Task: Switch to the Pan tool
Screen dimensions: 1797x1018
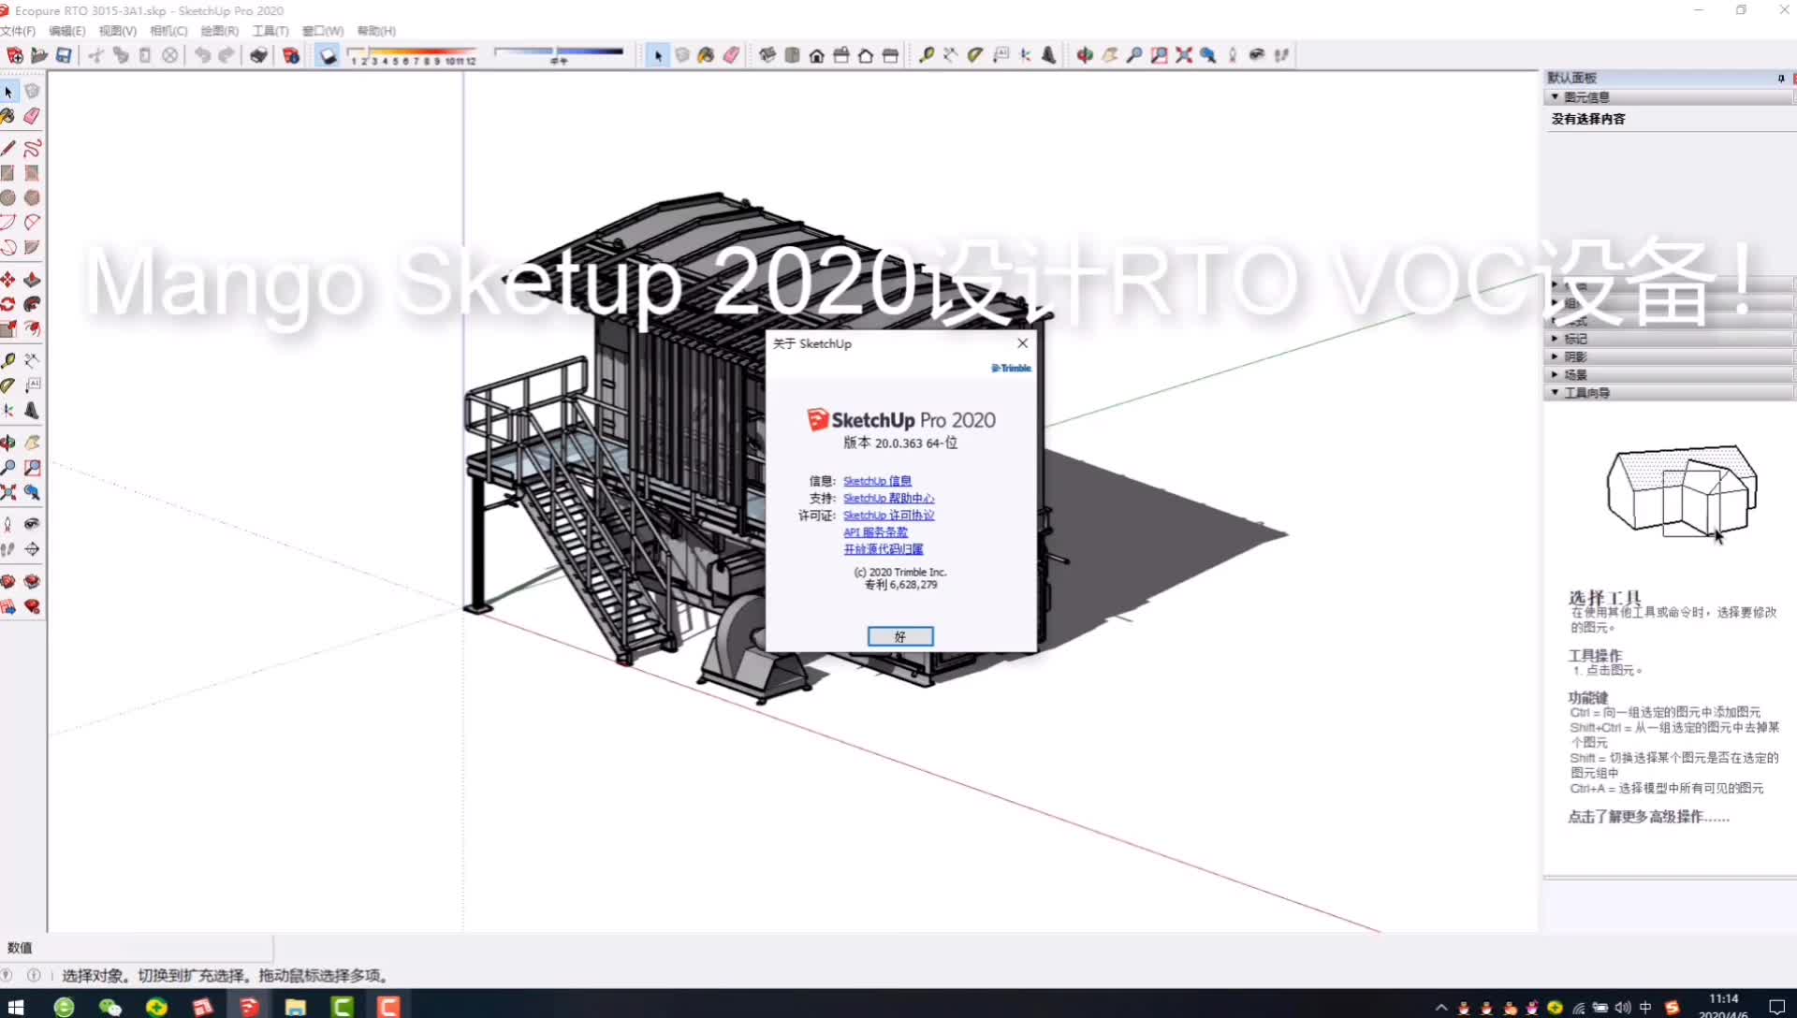Action: pos(31,443)
